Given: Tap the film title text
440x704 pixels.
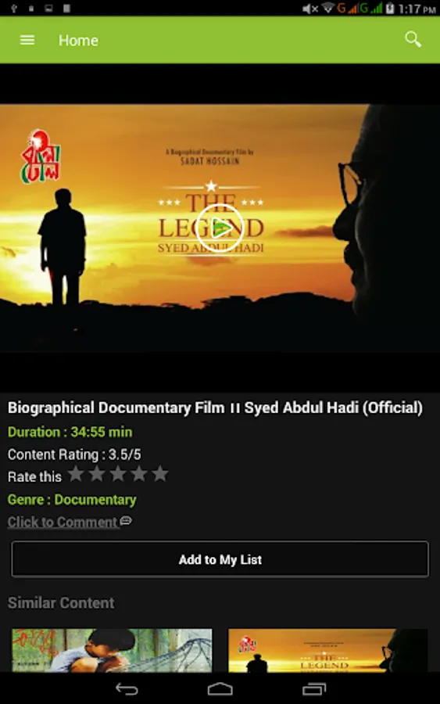Looking at the screenshot, I should (x=215, y=408).
